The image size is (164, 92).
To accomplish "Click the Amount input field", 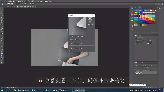I will coord(77,39).
